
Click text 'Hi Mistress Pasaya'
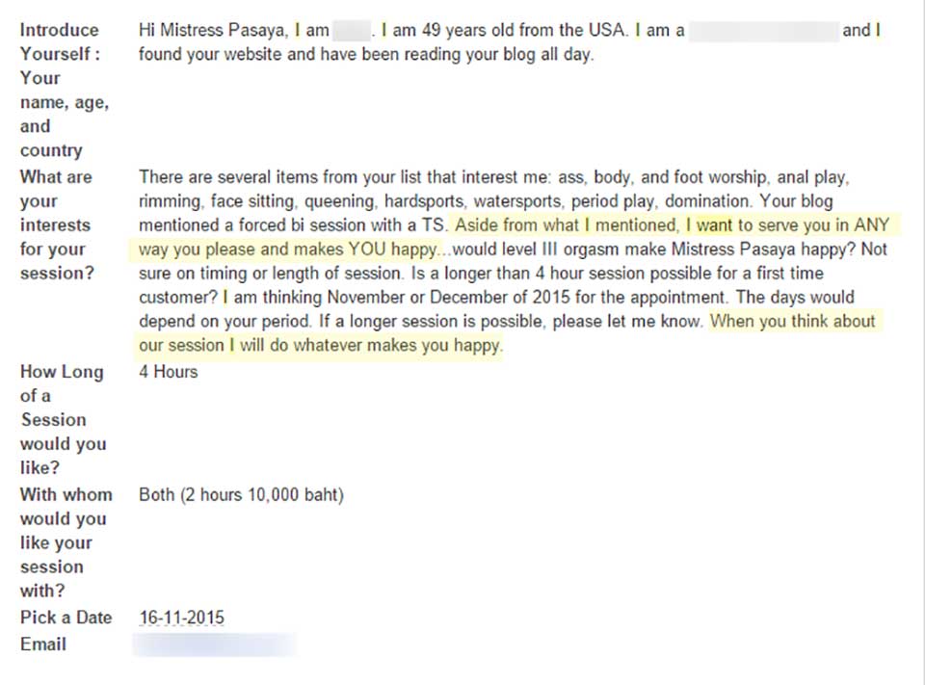[212, 30]
